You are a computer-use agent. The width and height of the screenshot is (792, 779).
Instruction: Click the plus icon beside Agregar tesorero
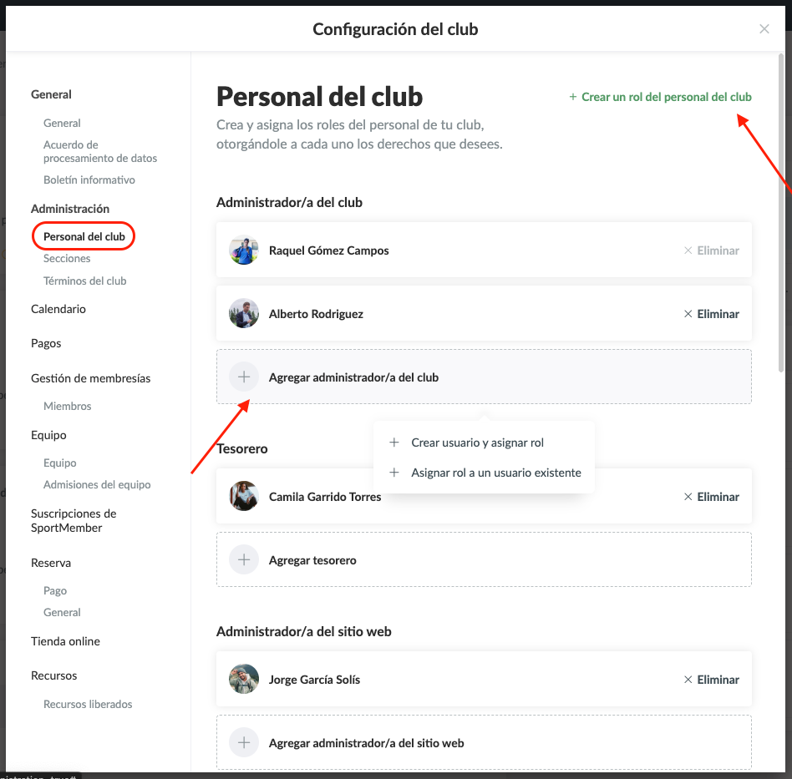[244, 560]
